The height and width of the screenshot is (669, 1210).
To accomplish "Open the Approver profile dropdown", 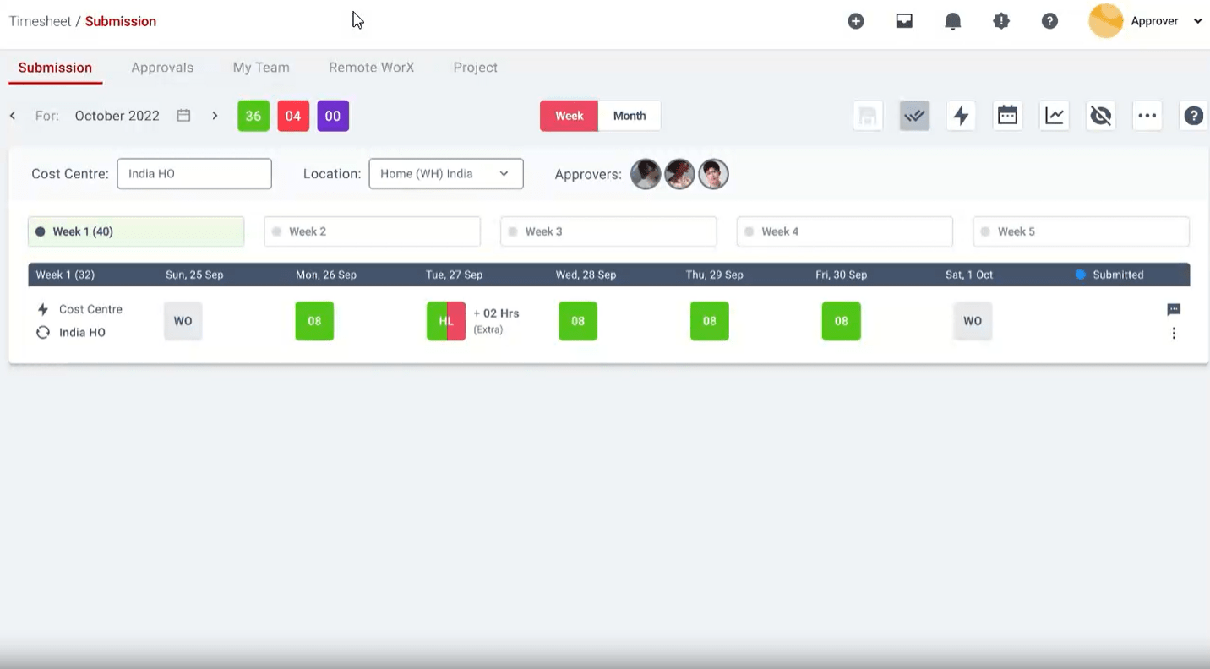I will [1197, 22].
